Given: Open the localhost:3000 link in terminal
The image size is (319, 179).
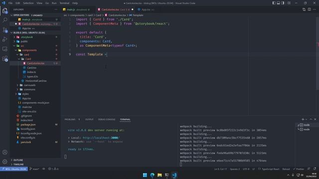Looking at the screenshot, I should 101,138.
